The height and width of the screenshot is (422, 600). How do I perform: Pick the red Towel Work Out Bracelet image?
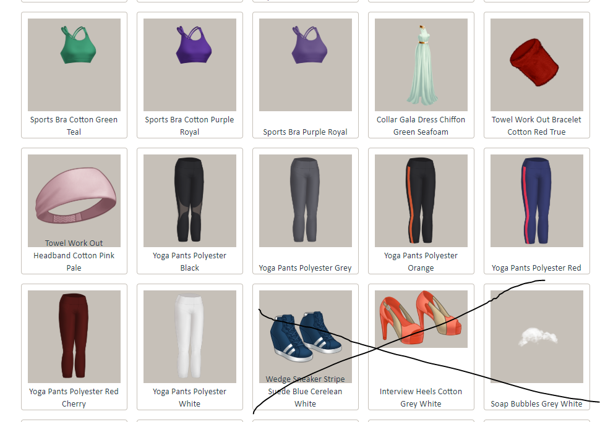(x=537, y=65)
